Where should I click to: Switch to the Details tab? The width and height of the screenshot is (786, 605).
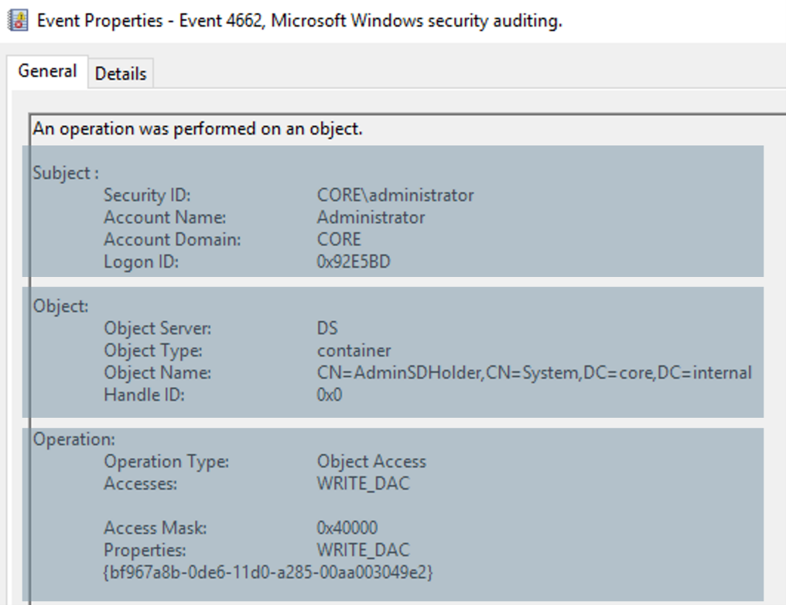tap(121, 73)
